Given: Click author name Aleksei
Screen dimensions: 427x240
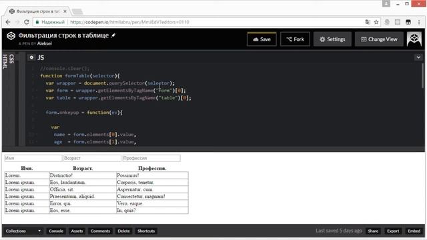Looking at the screenshot, I should (x=45, y=43).
